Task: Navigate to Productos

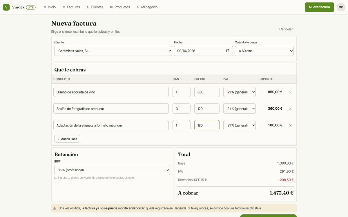Action: click(x=120, y=7)
